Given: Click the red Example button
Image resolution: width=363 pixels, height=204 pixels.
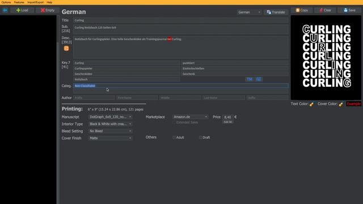Looking at the screenshot, I should coord(353,104).
